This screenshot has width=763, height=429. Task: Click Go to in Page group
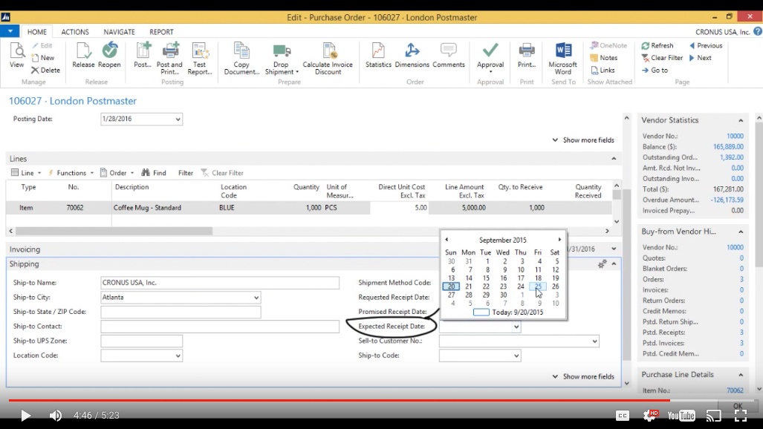click(655, 70)
